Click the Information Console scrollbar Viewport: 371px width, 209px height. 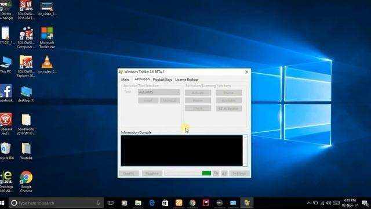(x=245, y=150)
